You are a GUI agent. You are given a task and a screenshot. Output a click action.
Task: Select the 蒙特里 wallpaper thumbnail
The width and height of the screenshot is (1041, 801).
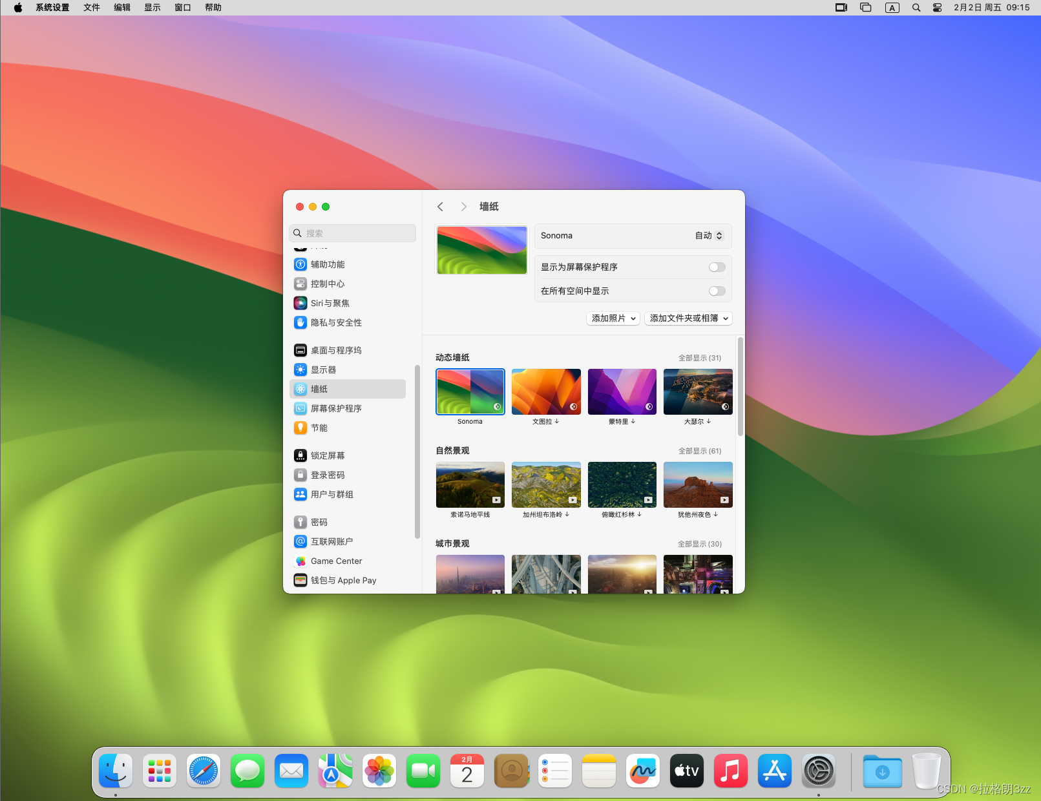[622, 391]
